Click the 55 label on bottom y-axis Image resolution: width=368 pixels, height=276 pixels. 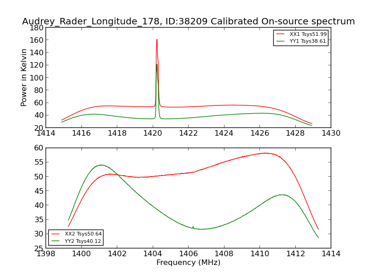coord(39,162)
